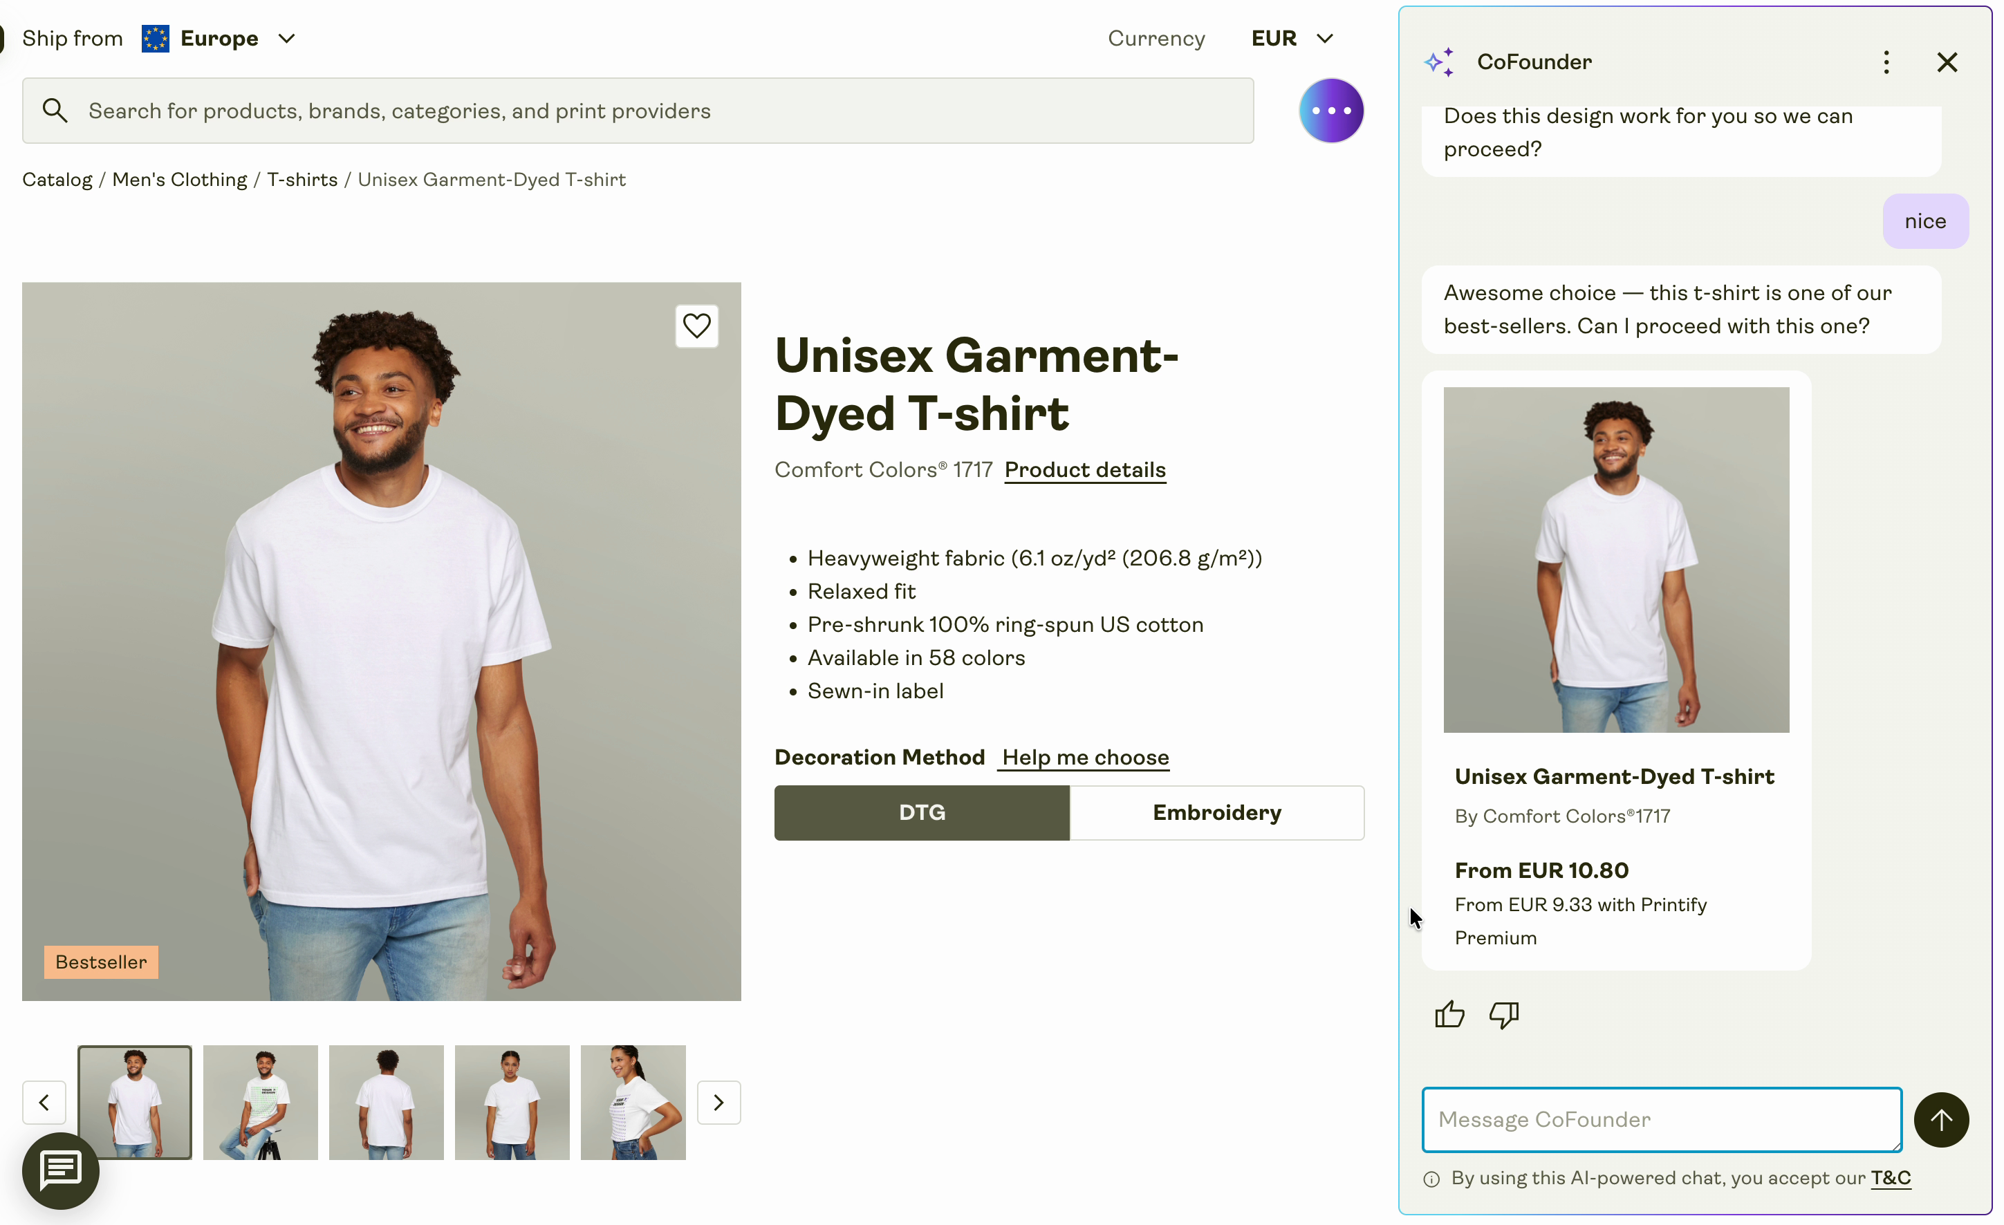Click the thumbs up feedback icon
The width and height of the screenshot is (2004, 1225).
click(x=1449, y=1014)
